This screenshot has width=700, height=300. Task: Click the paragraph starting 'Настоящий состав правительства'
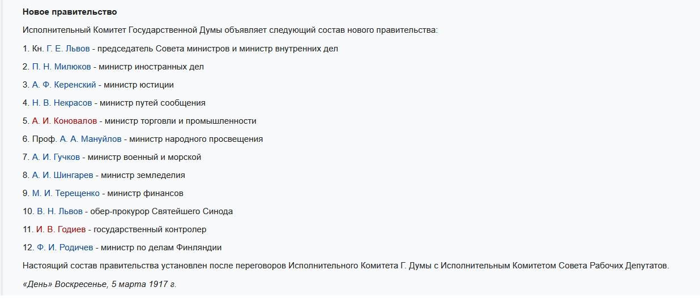pyautogui.click(x=345, y=266)
